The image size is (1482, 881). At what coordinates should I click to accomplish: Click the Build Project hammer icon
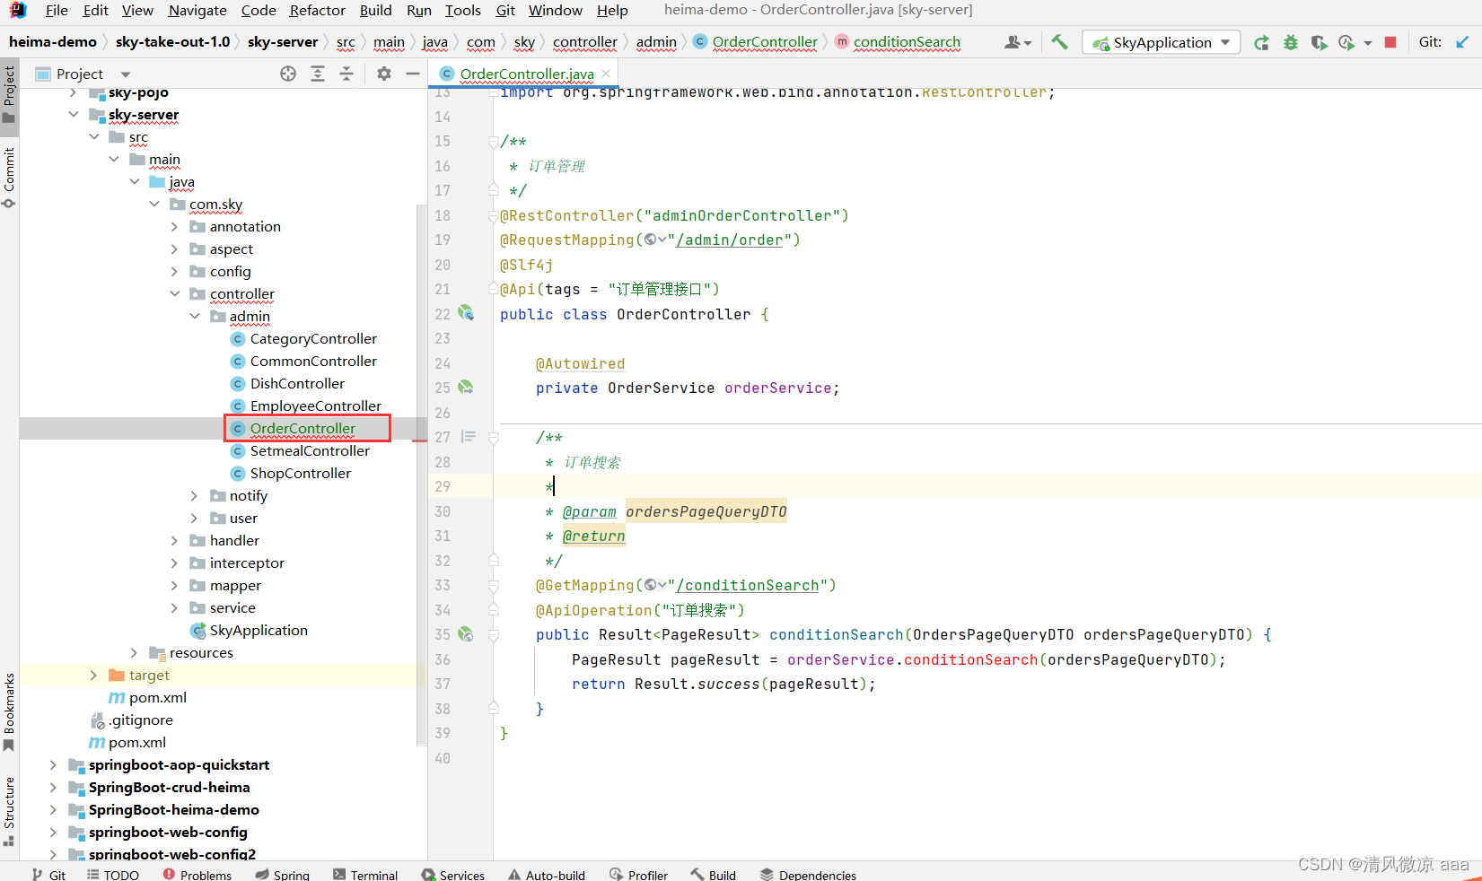pyautogui.click(x=1059, y=42)
